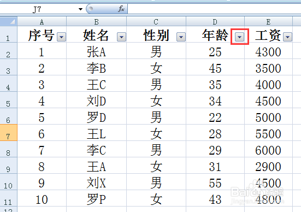This screenshot has height=212, width=301.
Task: Click the 序号 header cell text
Action: (x=41, y=36)
